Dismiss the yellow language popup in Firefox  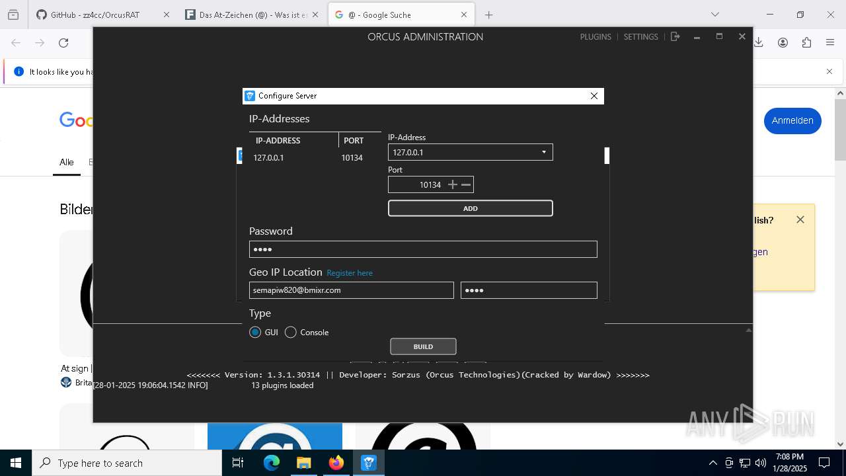click(800, 219)
